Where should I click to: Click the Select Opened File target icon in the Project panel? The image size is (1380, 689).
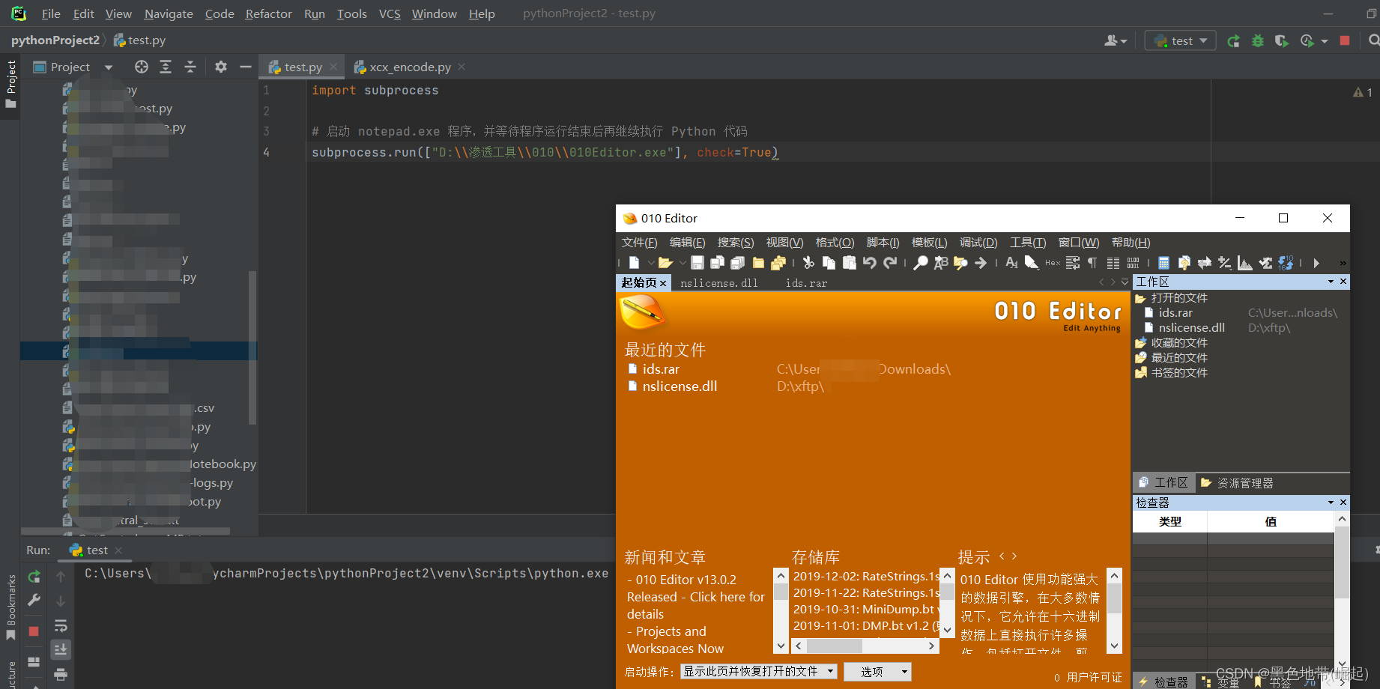coord(142,67)
